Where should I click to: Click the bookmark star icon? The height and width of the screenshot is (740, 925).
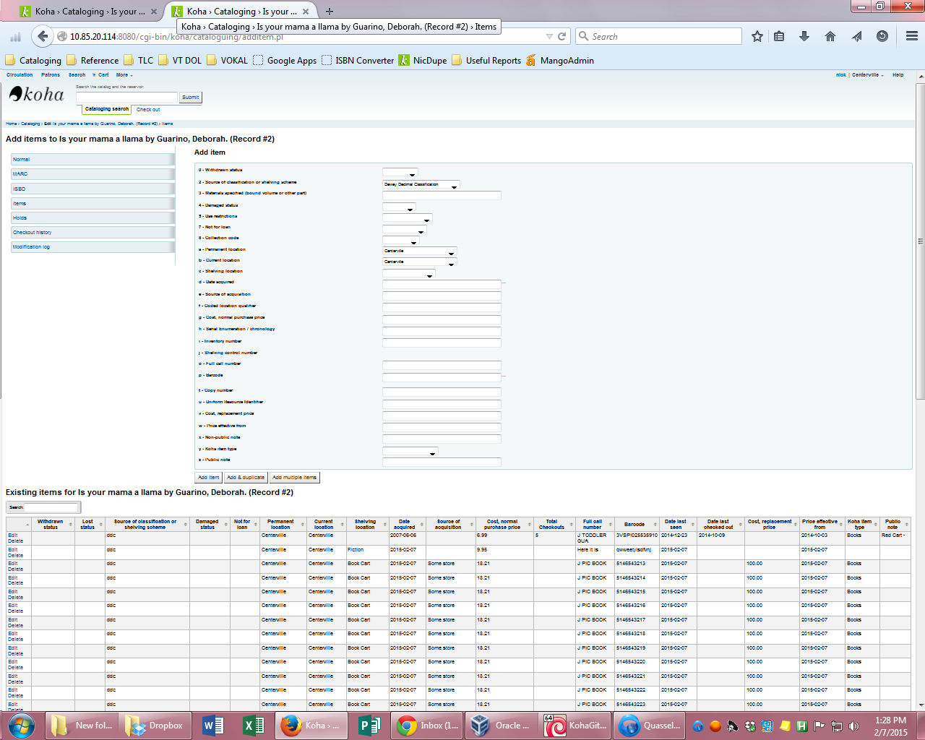[757, 36]
